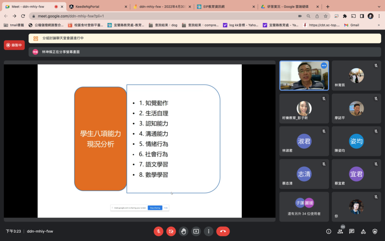The height and width of the screenshot is (241, 385).
Task: Open 查詢結果：dog bookmark
Action: pos(163,25)
